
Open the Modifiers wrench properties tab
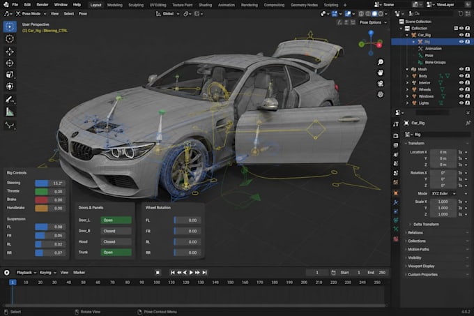396,202
